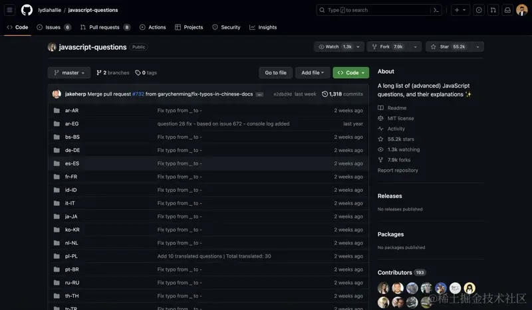Open pull requests icon in top header
Image resolution: width=532 pixels, height=310 pixels.
click(x=493, y=10)
